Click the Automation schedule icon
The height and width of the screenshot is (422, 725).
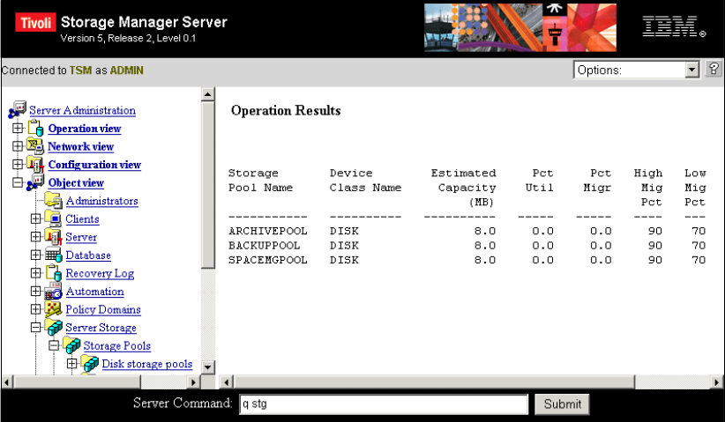[54, 292]
